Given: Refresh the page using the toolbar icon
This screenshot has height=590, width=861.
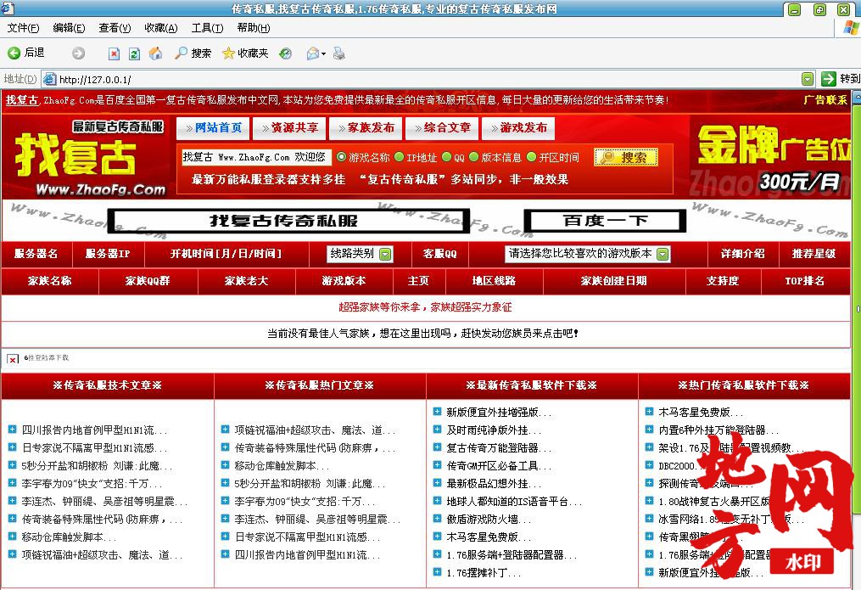Looking at the screenshot, I should (134, 53).
